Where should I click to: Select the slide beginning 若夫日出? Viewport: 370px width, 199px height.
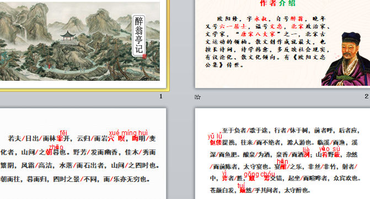tap(83, 153)
